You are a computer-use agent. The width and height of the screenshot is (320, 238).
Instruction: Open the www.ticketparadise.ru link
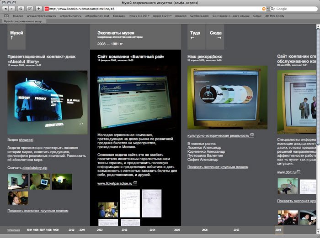click(x=114, y=183)
